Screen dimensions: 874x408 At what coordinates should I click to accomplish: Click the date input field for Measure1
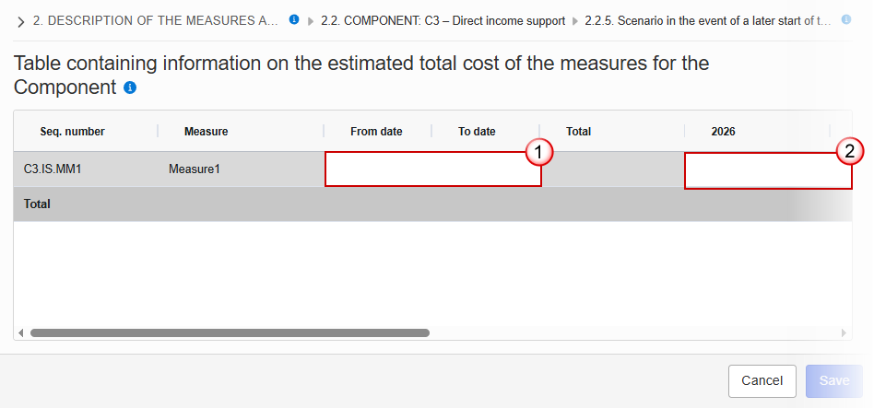(x=432, y=169)
